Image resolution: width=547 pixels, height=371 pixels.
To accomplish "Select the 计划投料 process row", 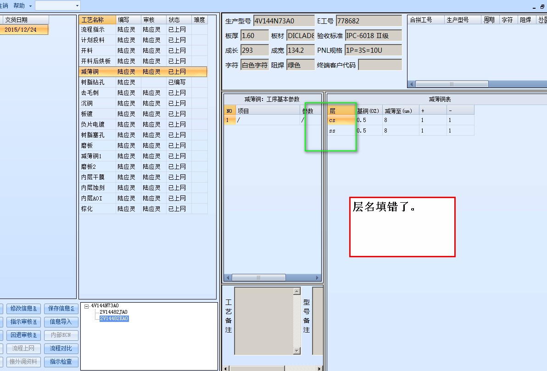I will coord(143,40).
